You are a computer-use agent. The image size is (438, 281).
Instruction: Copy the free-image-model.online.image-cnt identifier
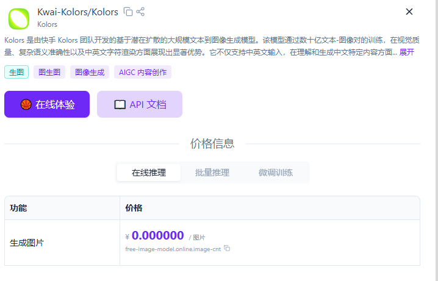point(227,248)
